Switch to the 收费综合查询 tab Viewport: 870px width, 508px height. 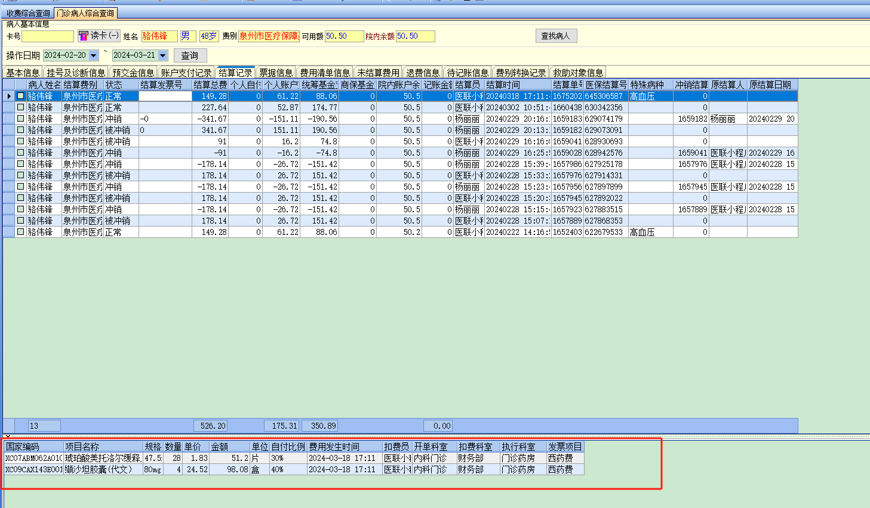(28, 13)
